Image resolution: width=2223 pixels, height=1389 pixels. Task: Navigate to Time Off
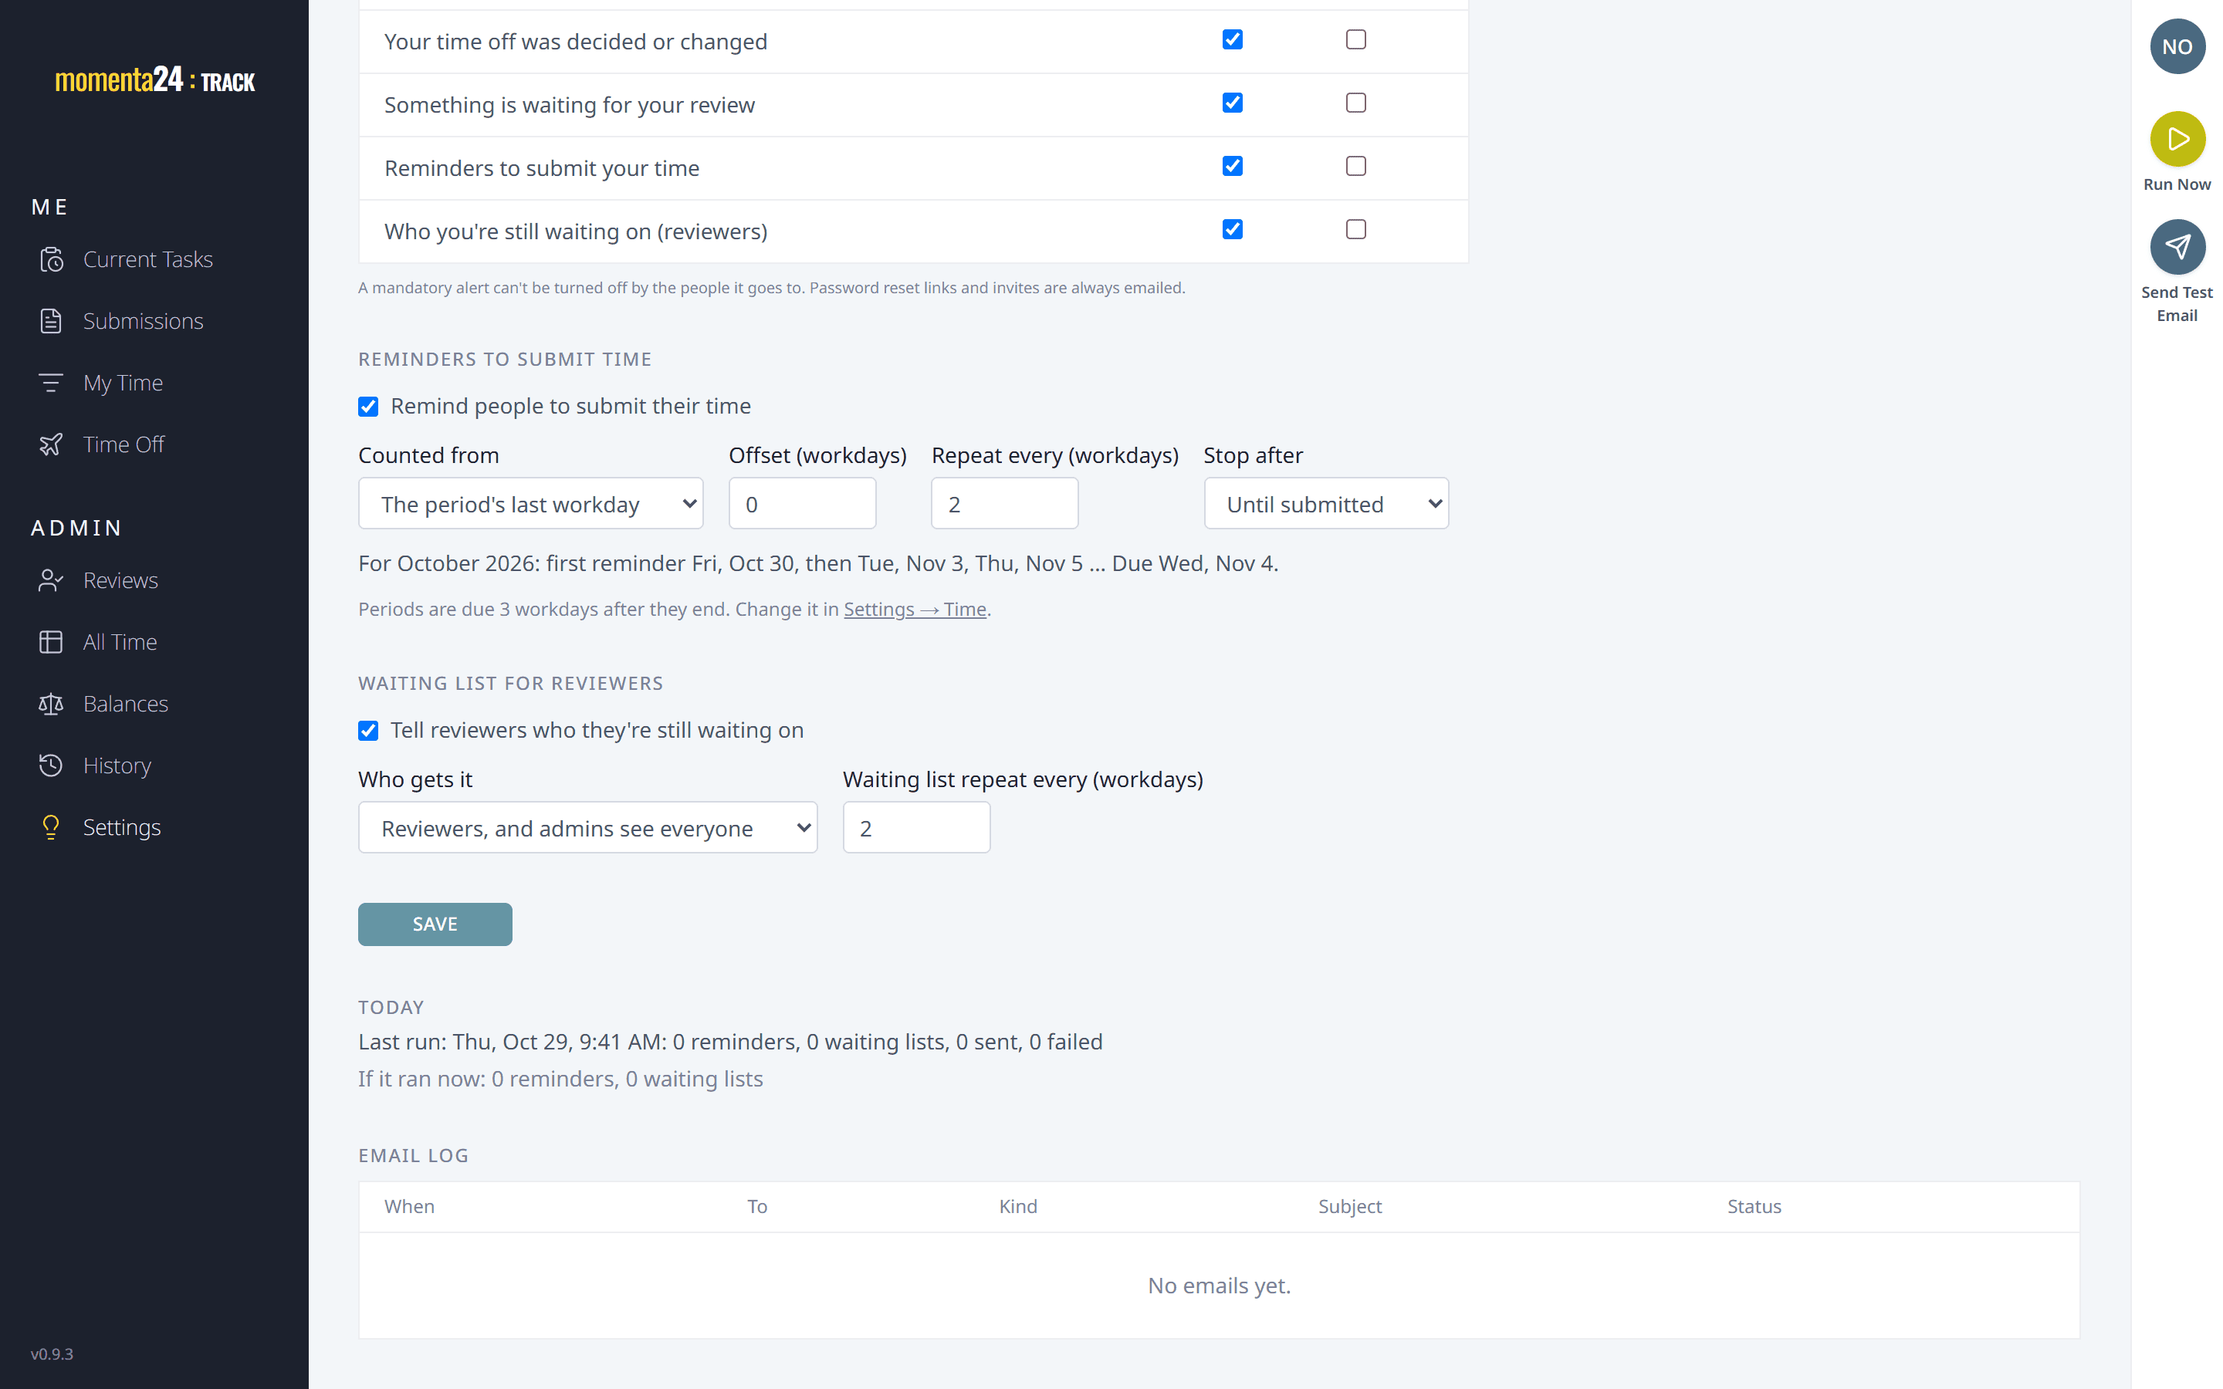tap(123, 444)
